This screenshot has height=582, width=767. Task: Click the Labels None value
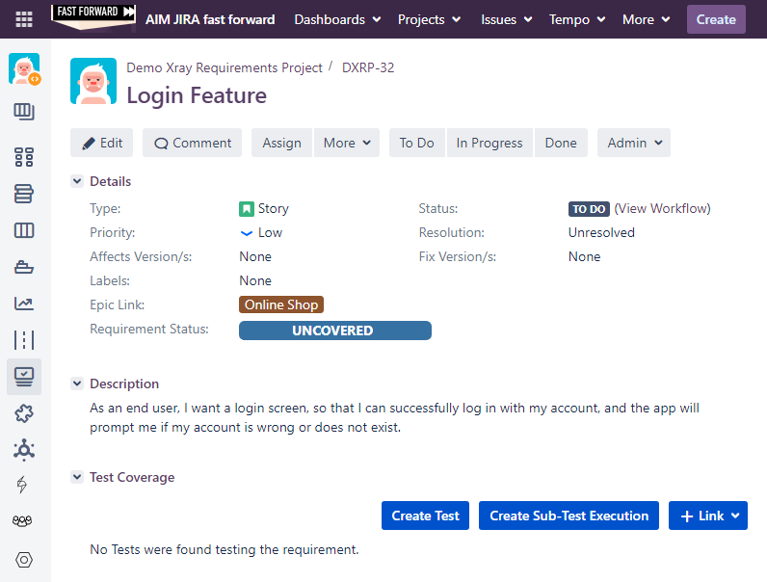(x=255, y=280)
